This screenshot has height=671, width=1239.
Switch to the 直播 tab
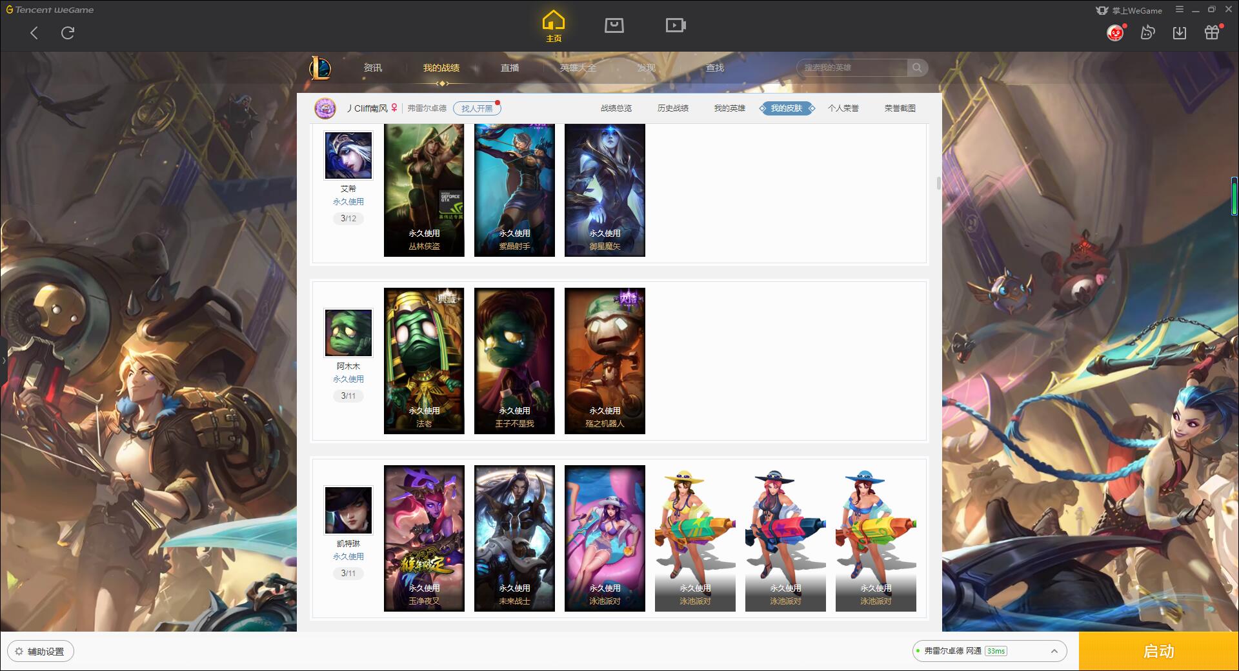tap(510, 68)
